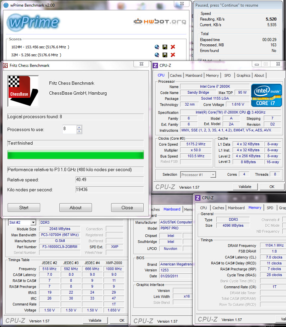Click the XMP-2000 frequency cell 1000 MHz
This screenshot has height=327, width=286.
114,269
